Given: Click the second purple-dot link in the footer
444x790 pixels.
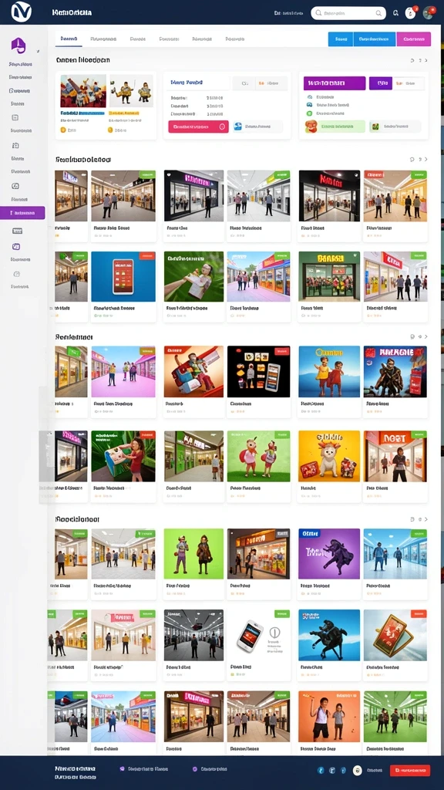Looking at the screenshot, I should [x=210, y=769].
